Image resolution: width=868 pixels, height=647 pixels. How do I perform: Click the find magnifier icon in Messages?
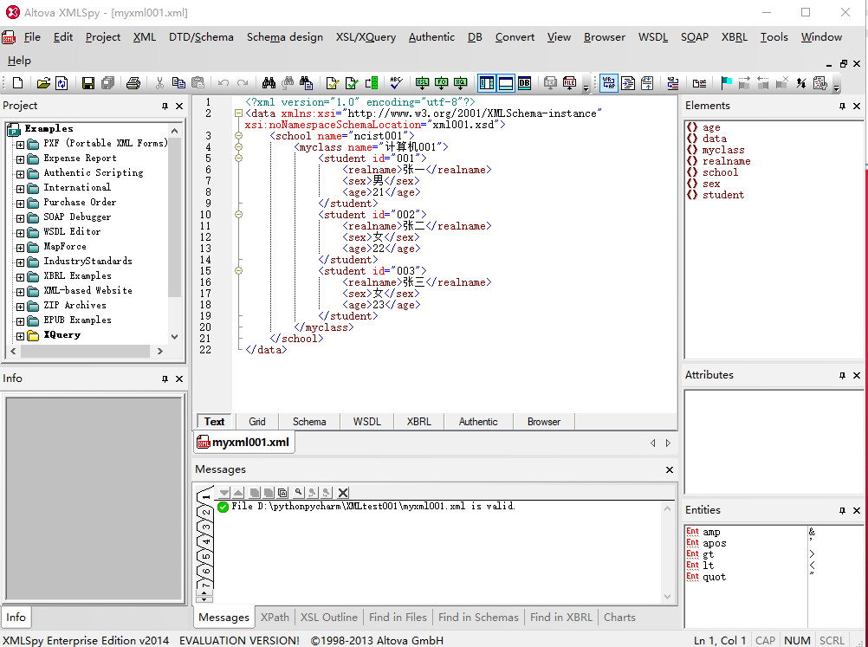[x=298, y=492]
